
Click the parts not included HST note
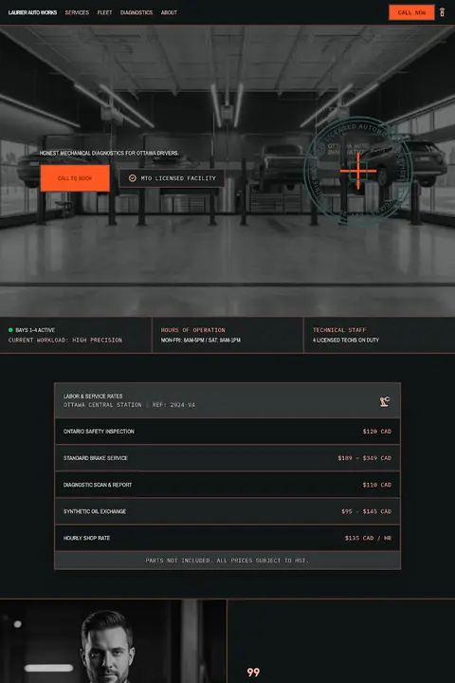pyautogui.click(x=227, y=561)
